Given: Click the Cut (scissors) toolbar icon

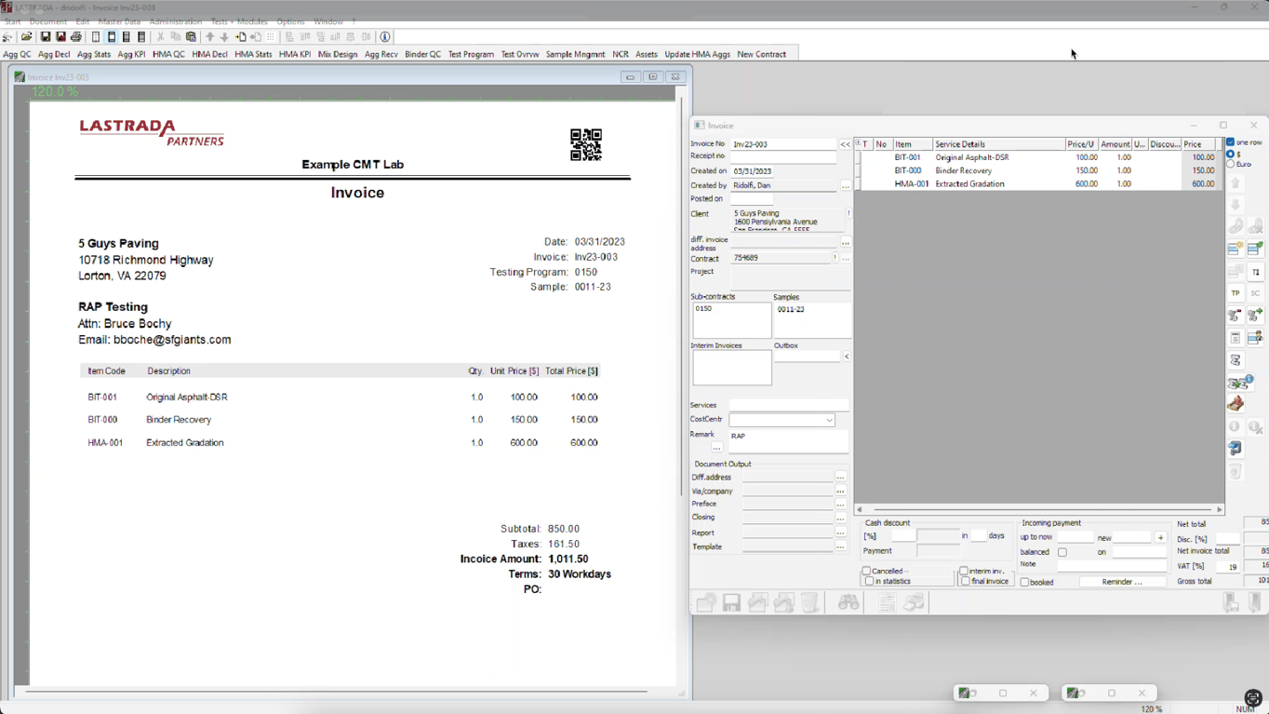Looking at the screenshot, I should tap(160, 36).
